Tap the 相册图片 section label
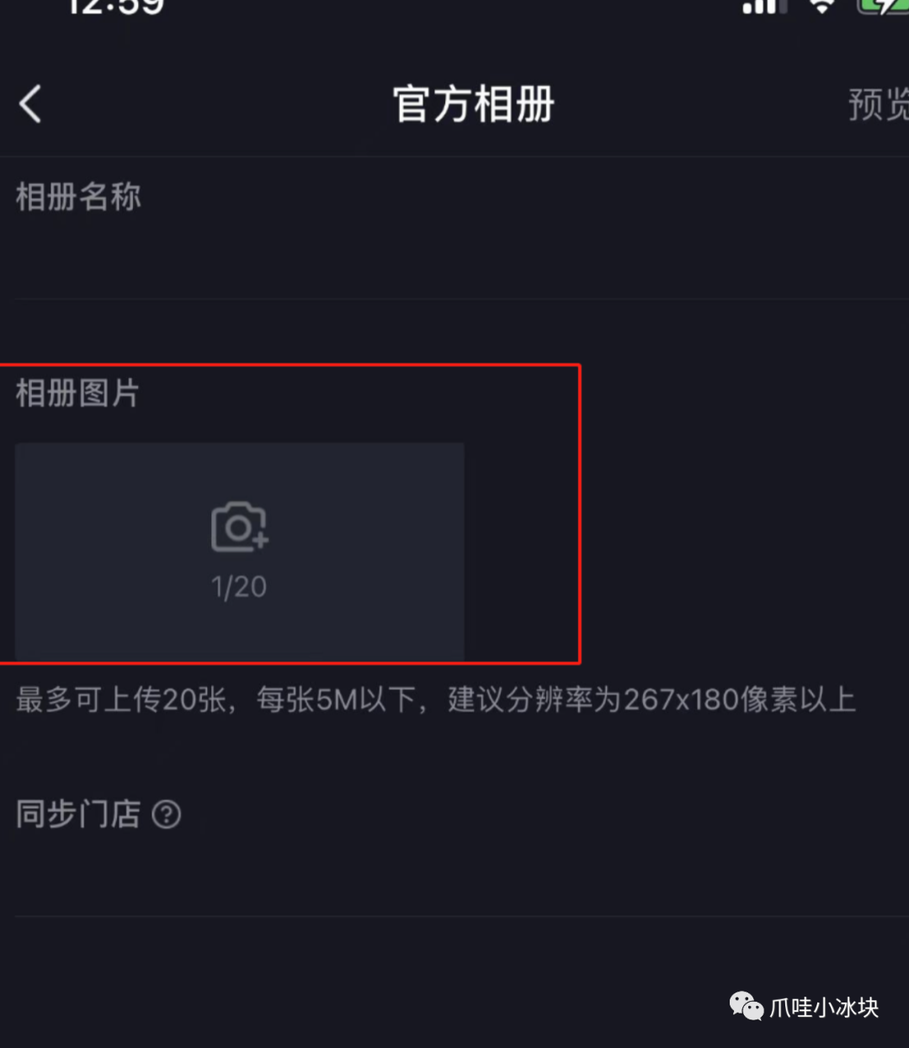 click(x=77, y=393)
